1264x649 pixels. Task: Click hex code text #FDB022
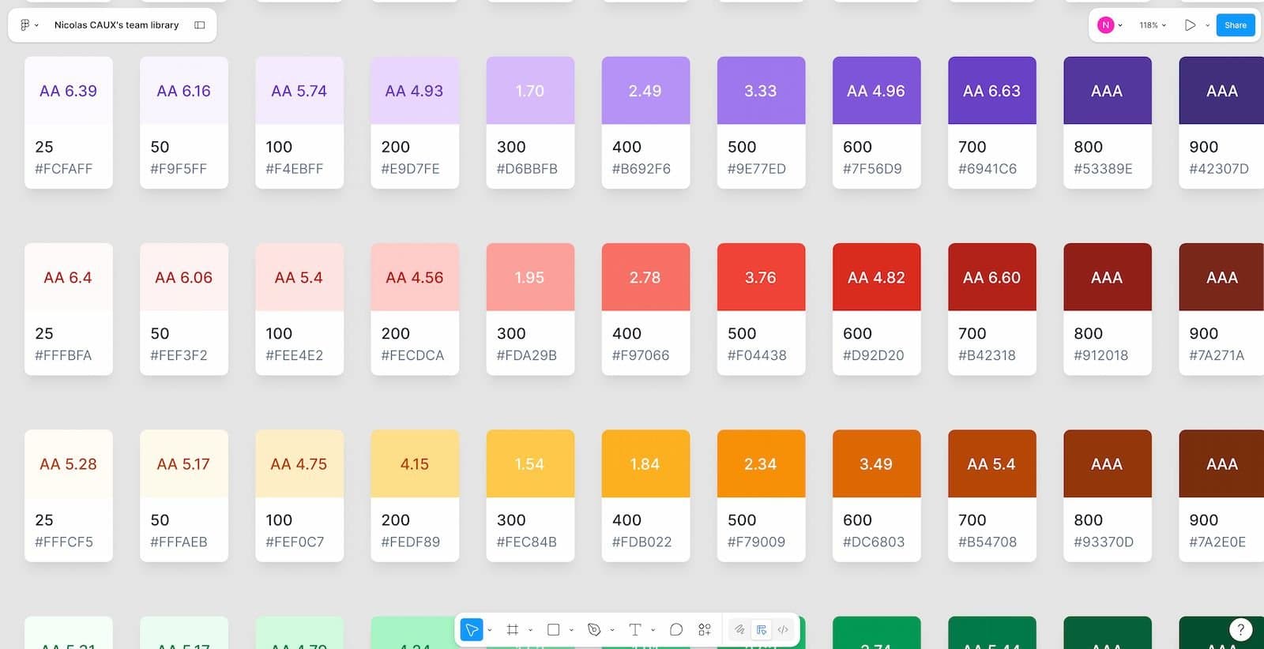[x=642, y=542]
